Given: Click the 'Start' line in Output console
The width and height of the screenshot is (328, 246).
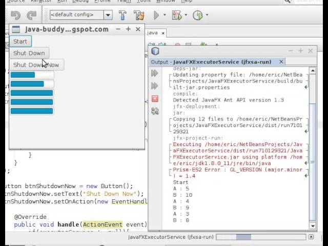Looking at the screenshot, I should point(180,182).
